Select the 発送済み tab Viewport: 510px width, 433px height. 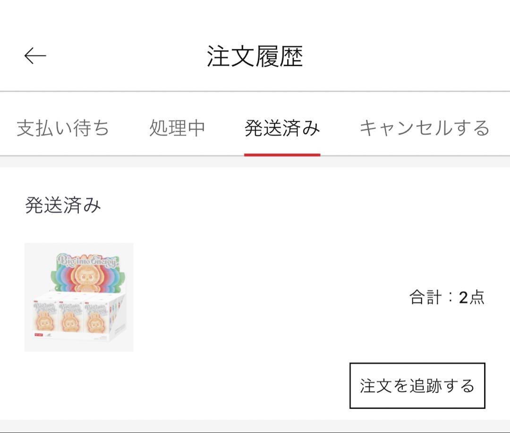tap(282, 128)
